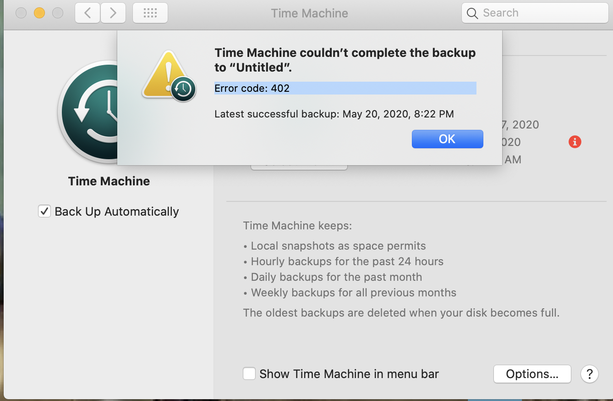The image size is (613, 401).
Task: Click the highlighted Error code 402 text
Action: tap(252, 88)
